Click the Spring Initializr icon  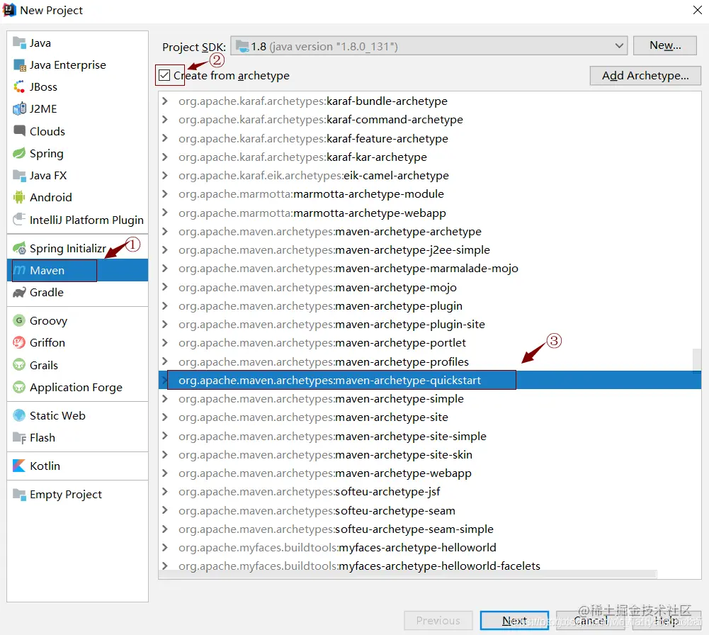coord(19,248)
